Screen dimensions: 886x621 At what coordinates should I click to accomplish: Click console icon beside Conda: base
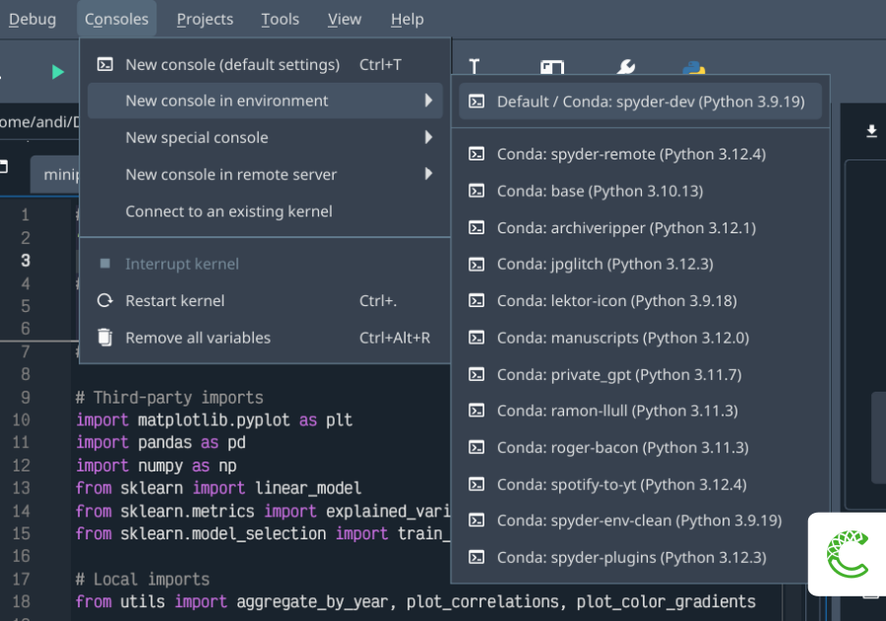(x=476, y=191)
